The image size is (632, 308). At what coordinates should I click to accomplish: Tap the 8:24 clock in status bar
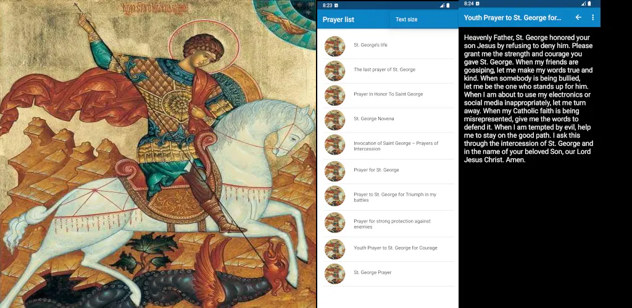[x=469, y=4]
